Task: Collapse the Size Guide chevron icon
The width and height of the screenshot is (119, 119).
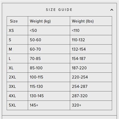Action: (112, 10)
